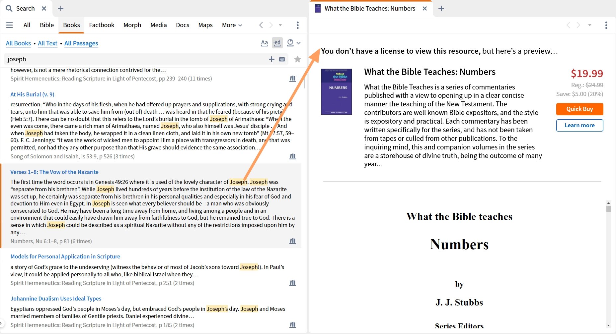Click the Search tab magnifier icon
616x334 pixels.
(x=9, y=9)
